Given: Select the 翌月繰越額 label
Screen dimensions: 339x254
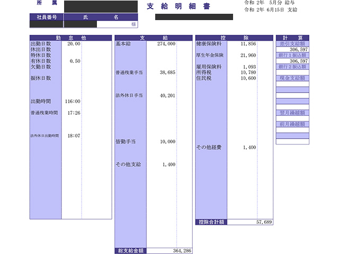Looking at the screenshot, I should 292,113.
